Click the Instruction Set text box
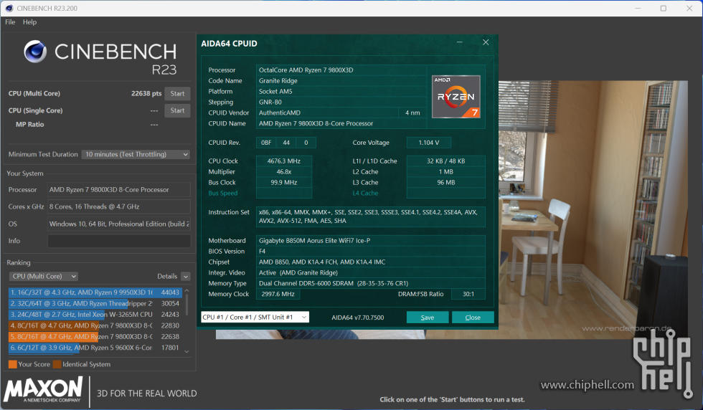Screen dimensions: 703x410 (x=370, y=216)
